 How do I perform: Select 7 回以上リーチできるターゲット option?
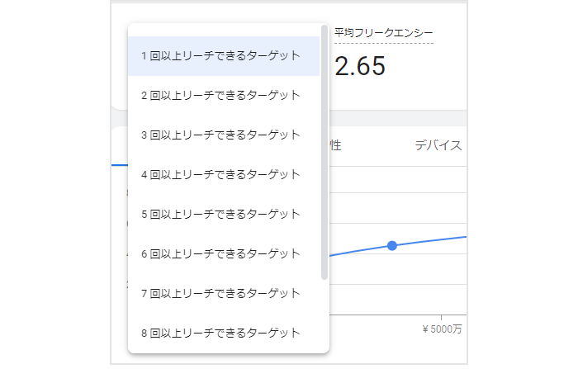pos(224,294)
